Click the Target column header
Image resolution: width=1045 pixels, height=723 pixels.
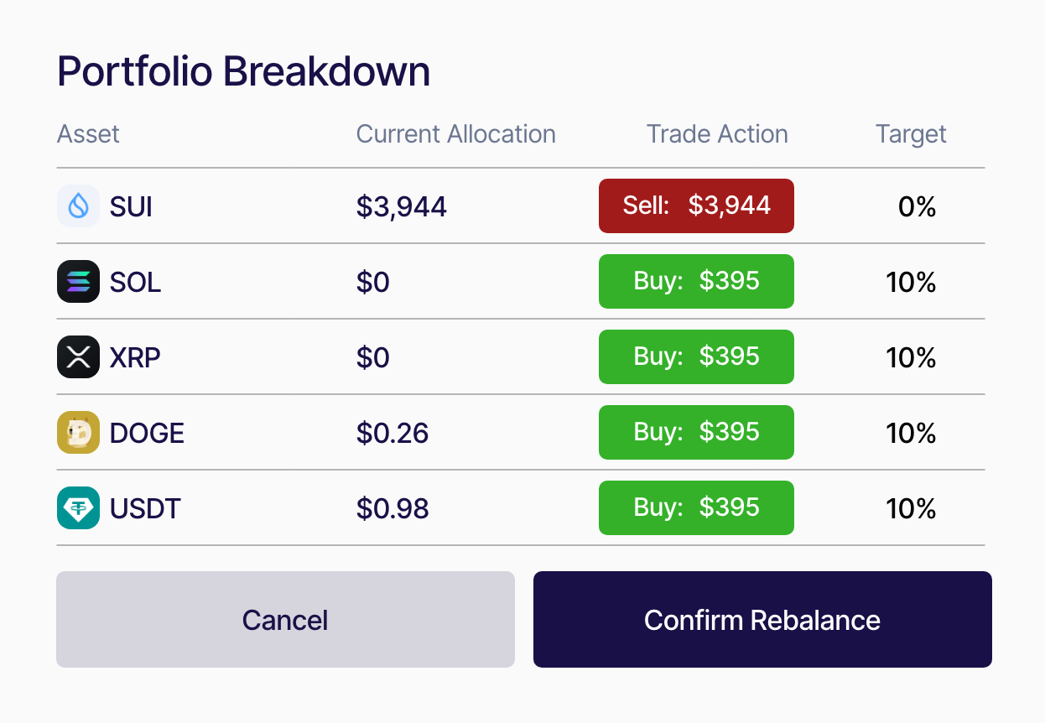pyautogui.click(x=911, y=134)
